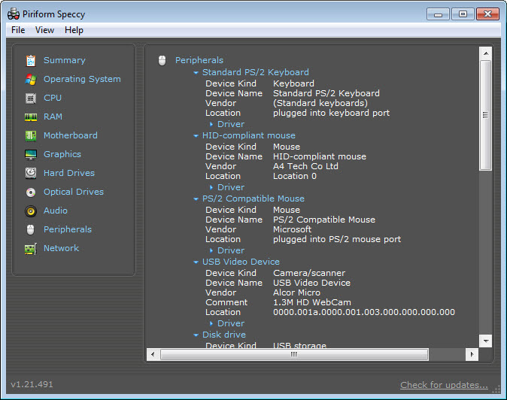
Task: Click the Graphics monitor icon
Action: coord(31,154)
